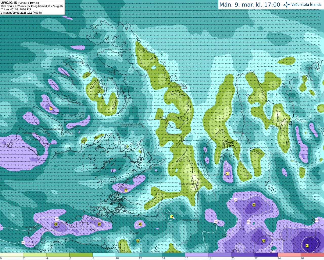Select the Gjögurflugvöllur station label
The width and height of the screenshot is (324, 260).
[x=178, y=86]
